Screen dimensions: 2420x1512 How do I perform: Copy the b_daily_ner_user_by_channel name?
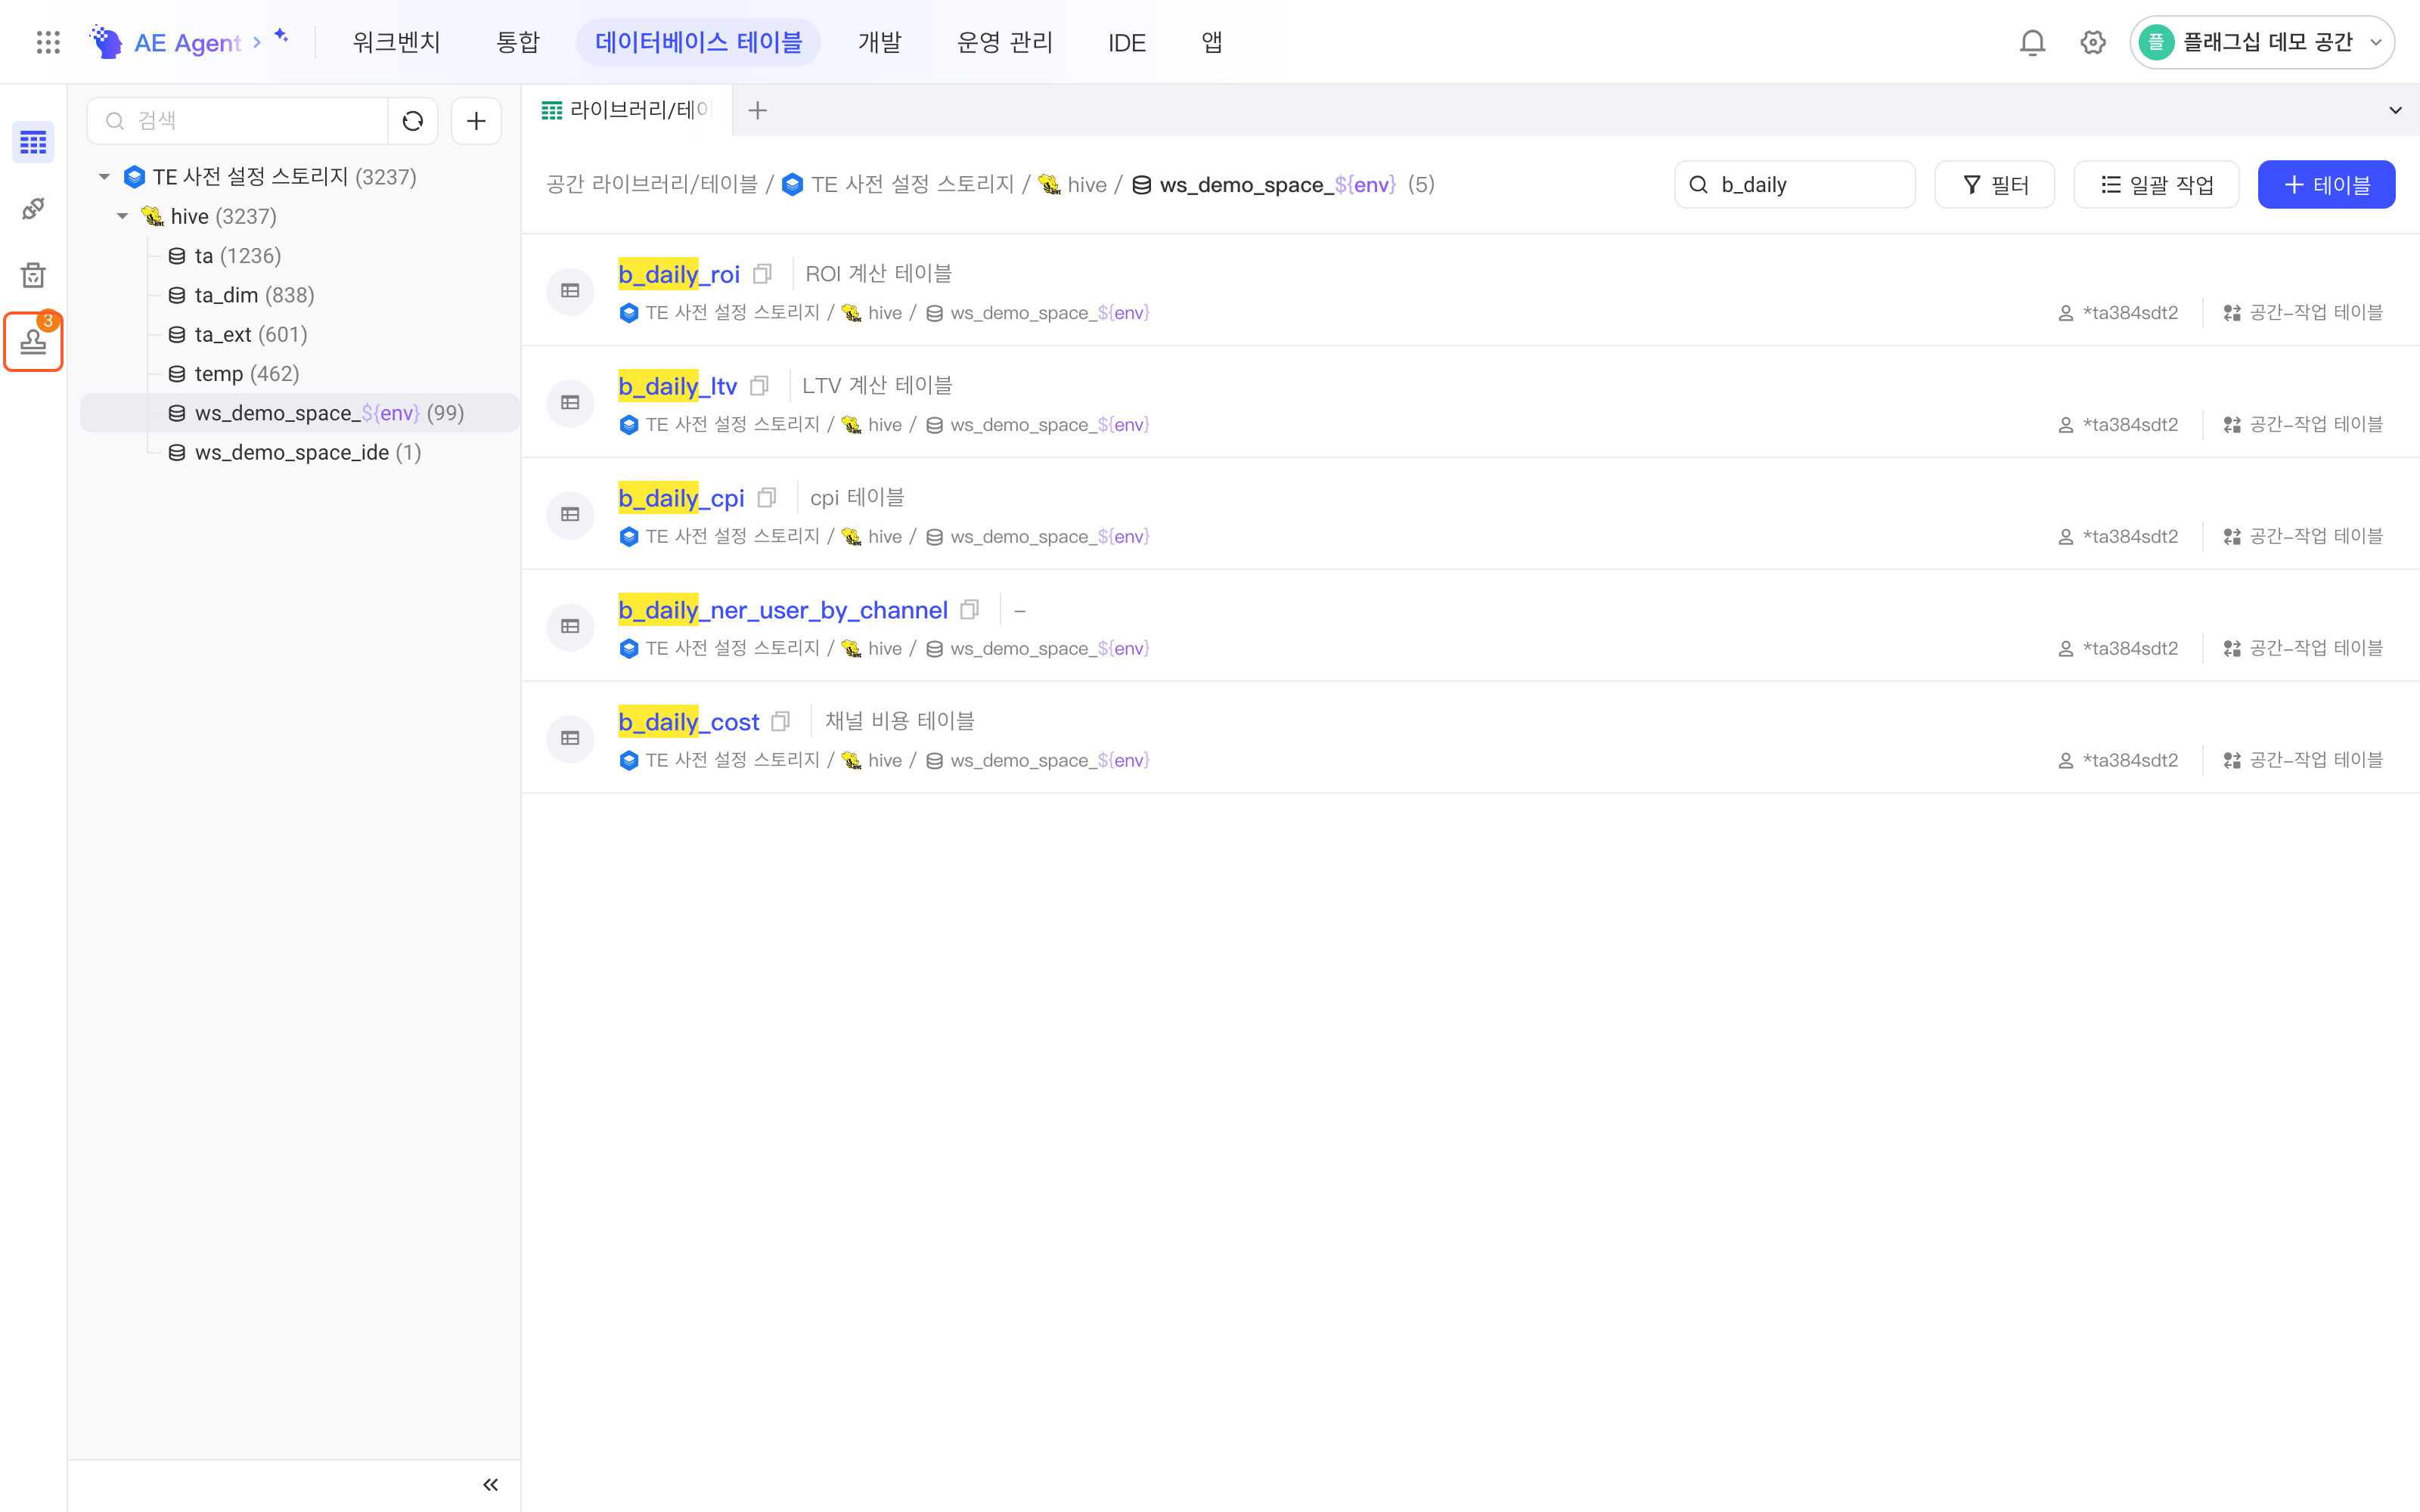[x=969, y=610]
